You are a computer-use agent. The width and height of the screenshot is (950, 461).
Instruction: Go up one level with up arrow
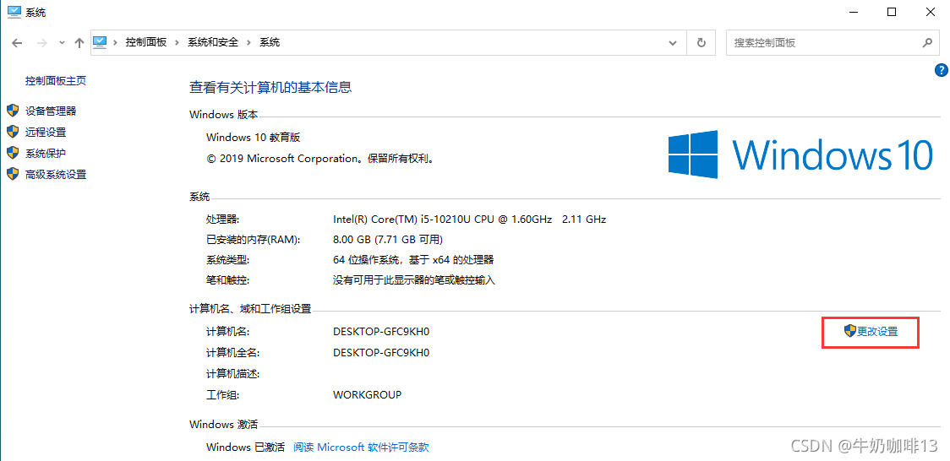point(79,43)
